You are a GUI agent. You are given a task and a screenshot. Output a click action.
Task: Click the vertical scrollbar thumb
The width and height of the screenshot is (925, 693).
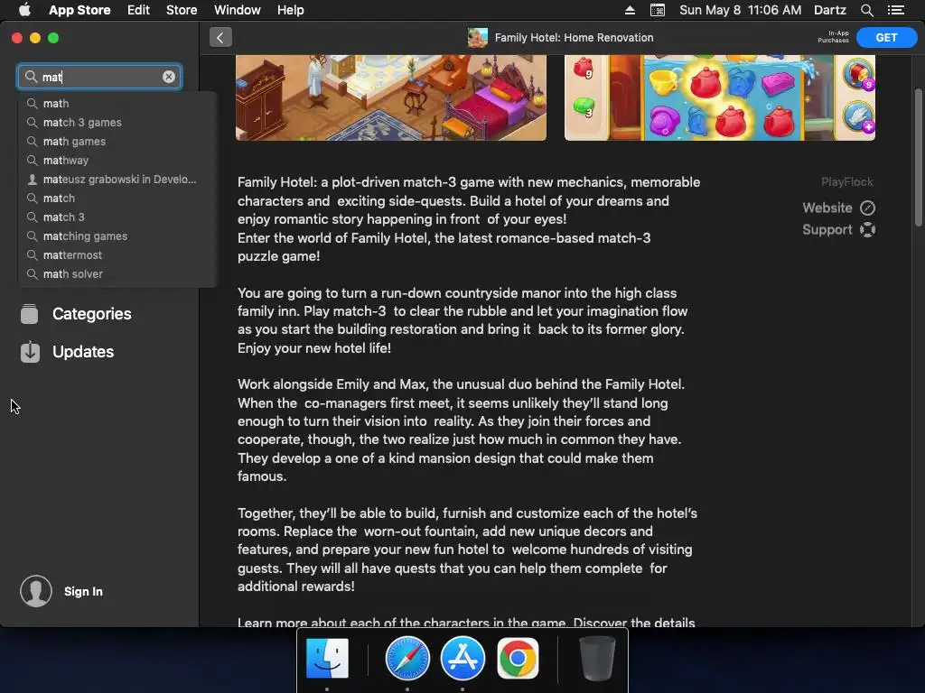coord(918,157)
